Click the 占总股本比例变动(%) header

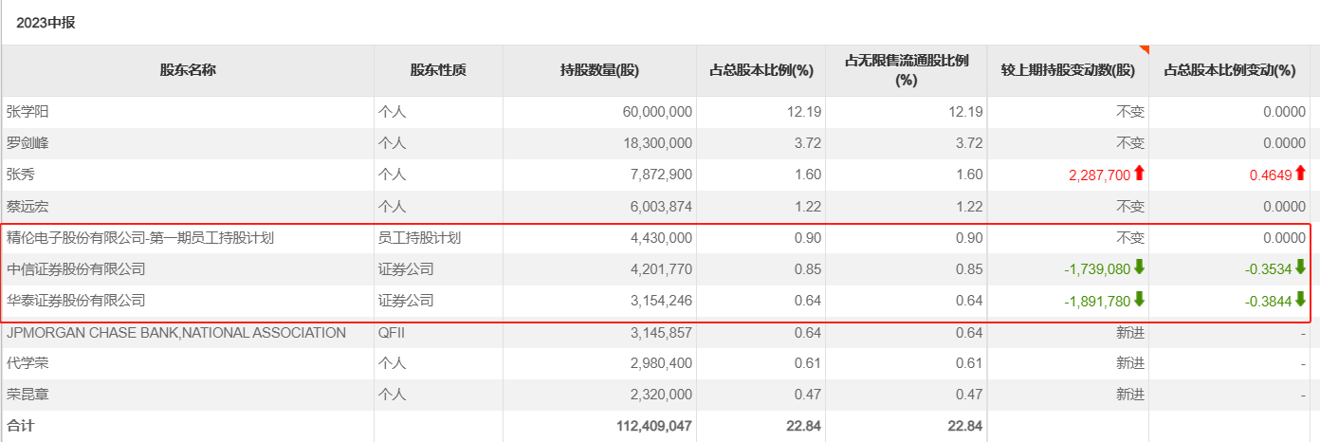pos(1229,70)
